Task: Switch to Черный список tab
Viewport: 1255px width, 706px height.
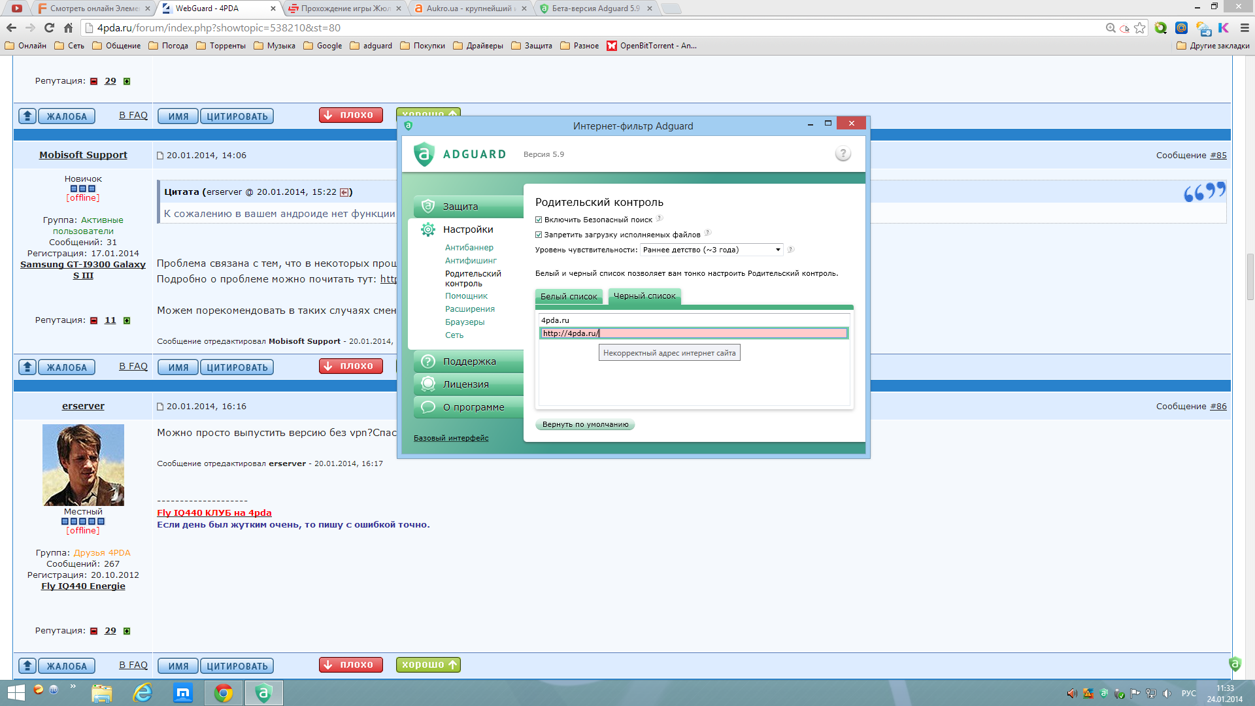Action: [x=644, y=296]
